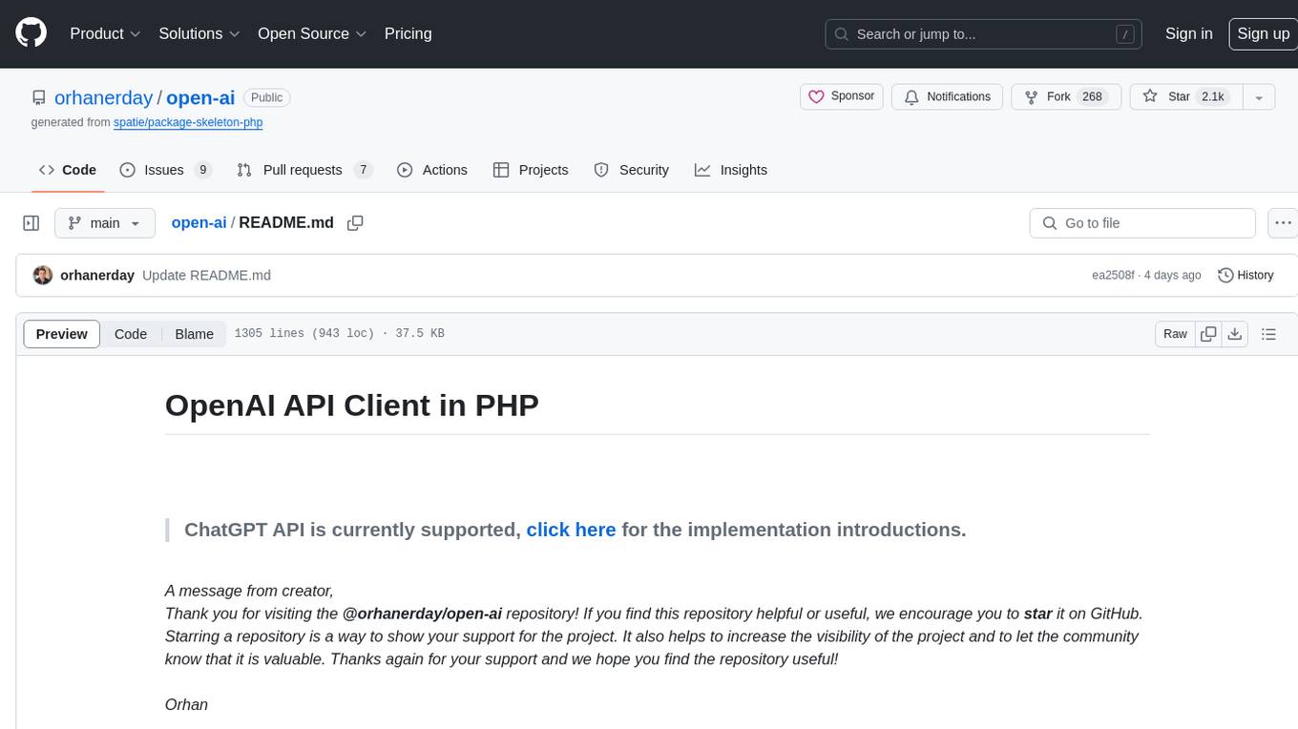Switch to the Actions tab
The height and width of the screenshot is (729, 1298).
click(431, 170)
